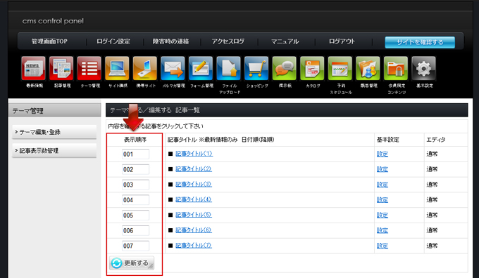Open the フォーム管理 pencil icon
The image size is (479, 278).
click(201, 68)
